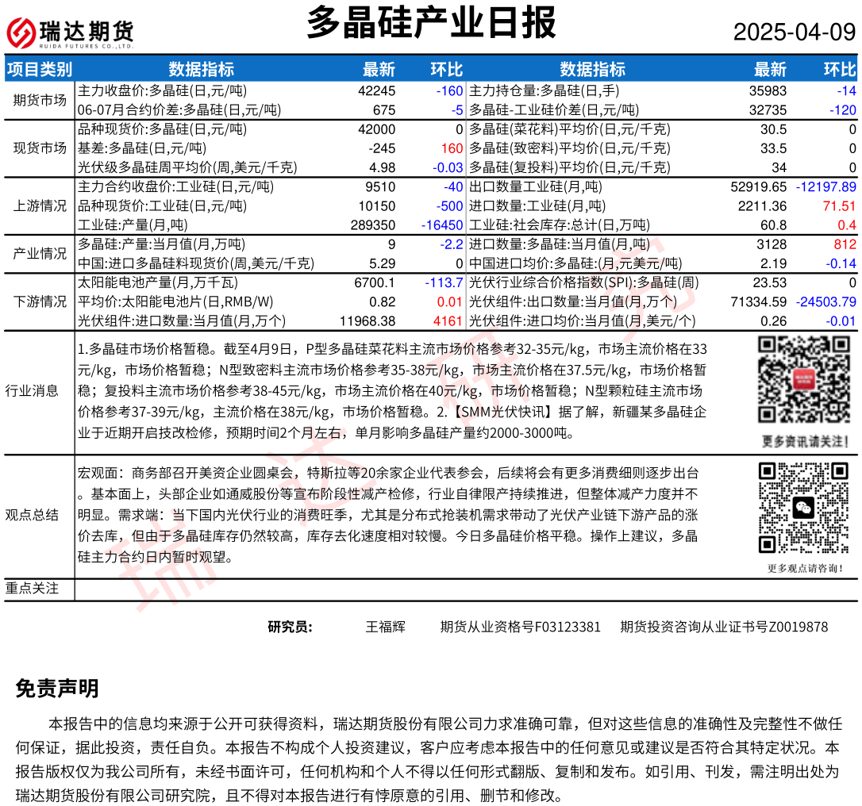
Task: Click the -160 change value
Action: point(450,90)
